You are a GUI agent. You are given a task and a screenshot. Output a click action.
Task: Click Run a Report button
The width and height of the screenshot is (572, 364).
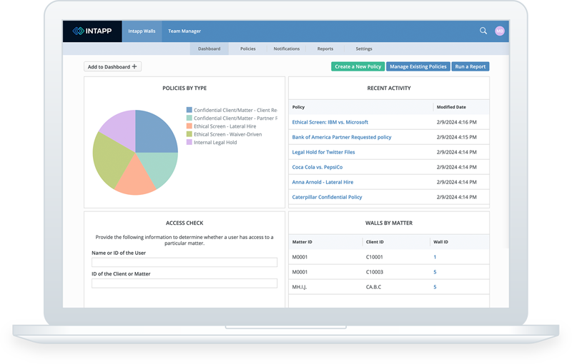(x=470, y=66)
